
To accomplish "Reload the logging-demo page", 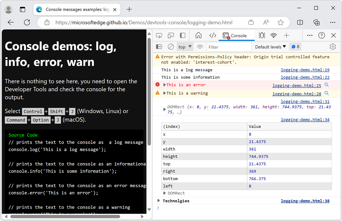I will pyautogui.click(x=27, y=22).
